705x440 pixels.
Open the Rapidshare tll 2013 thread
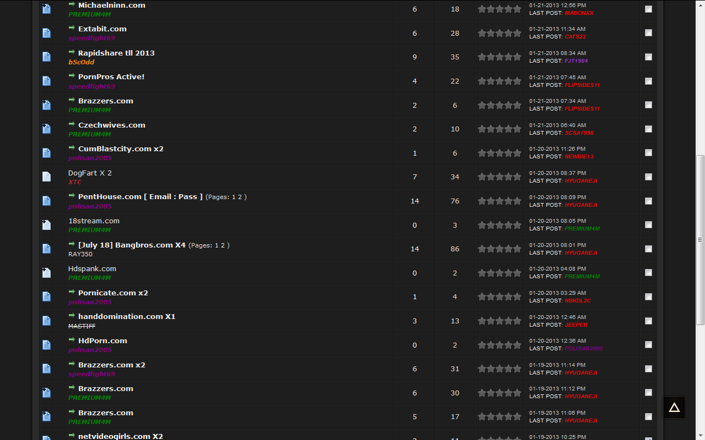click(116, 53)
